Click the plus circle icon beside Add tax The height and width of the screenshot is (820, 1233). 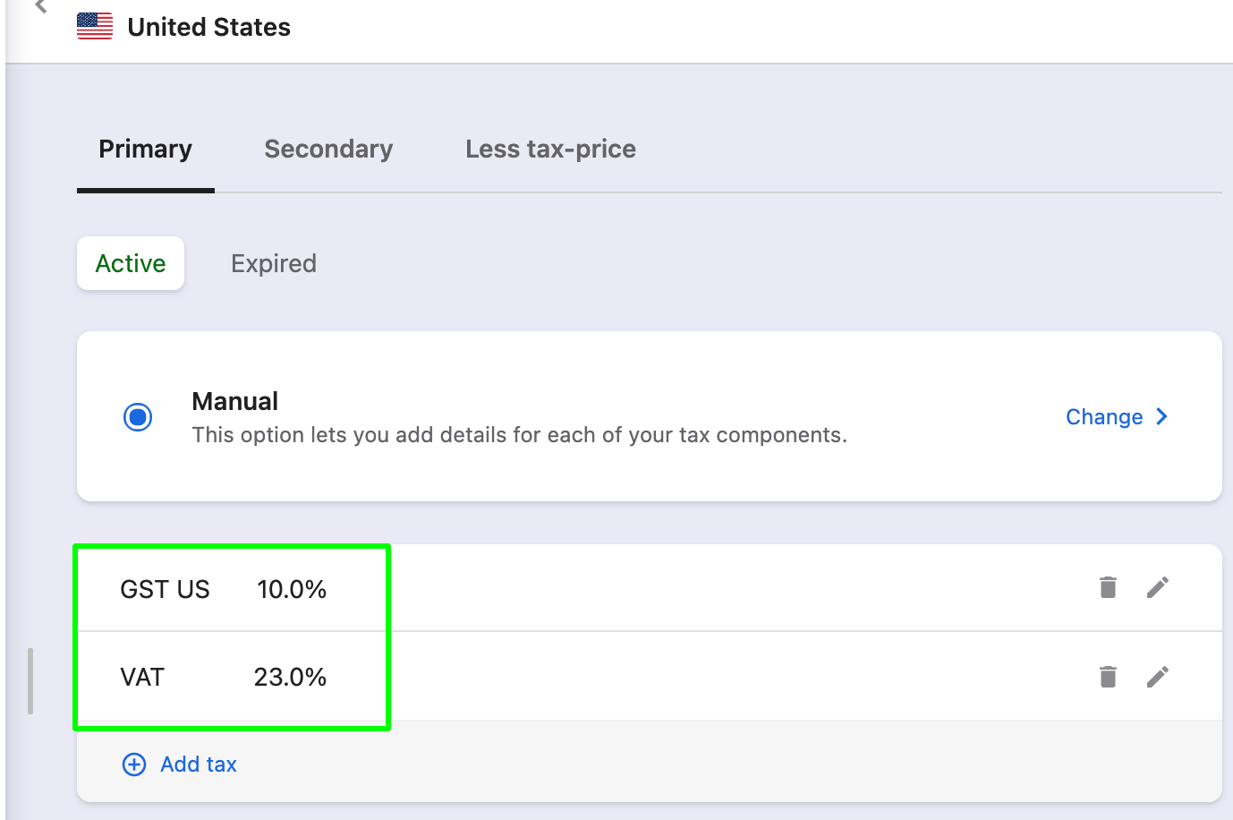pyautogui.click(x=134, y=764)
